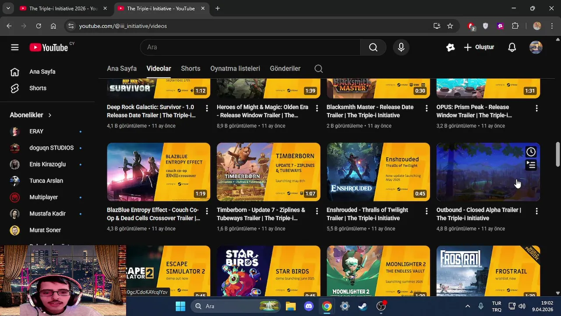The height and width of the screenshot is (316, 561).
Task: Open options for Enshrouded video
Action: [x=426, y=211]
